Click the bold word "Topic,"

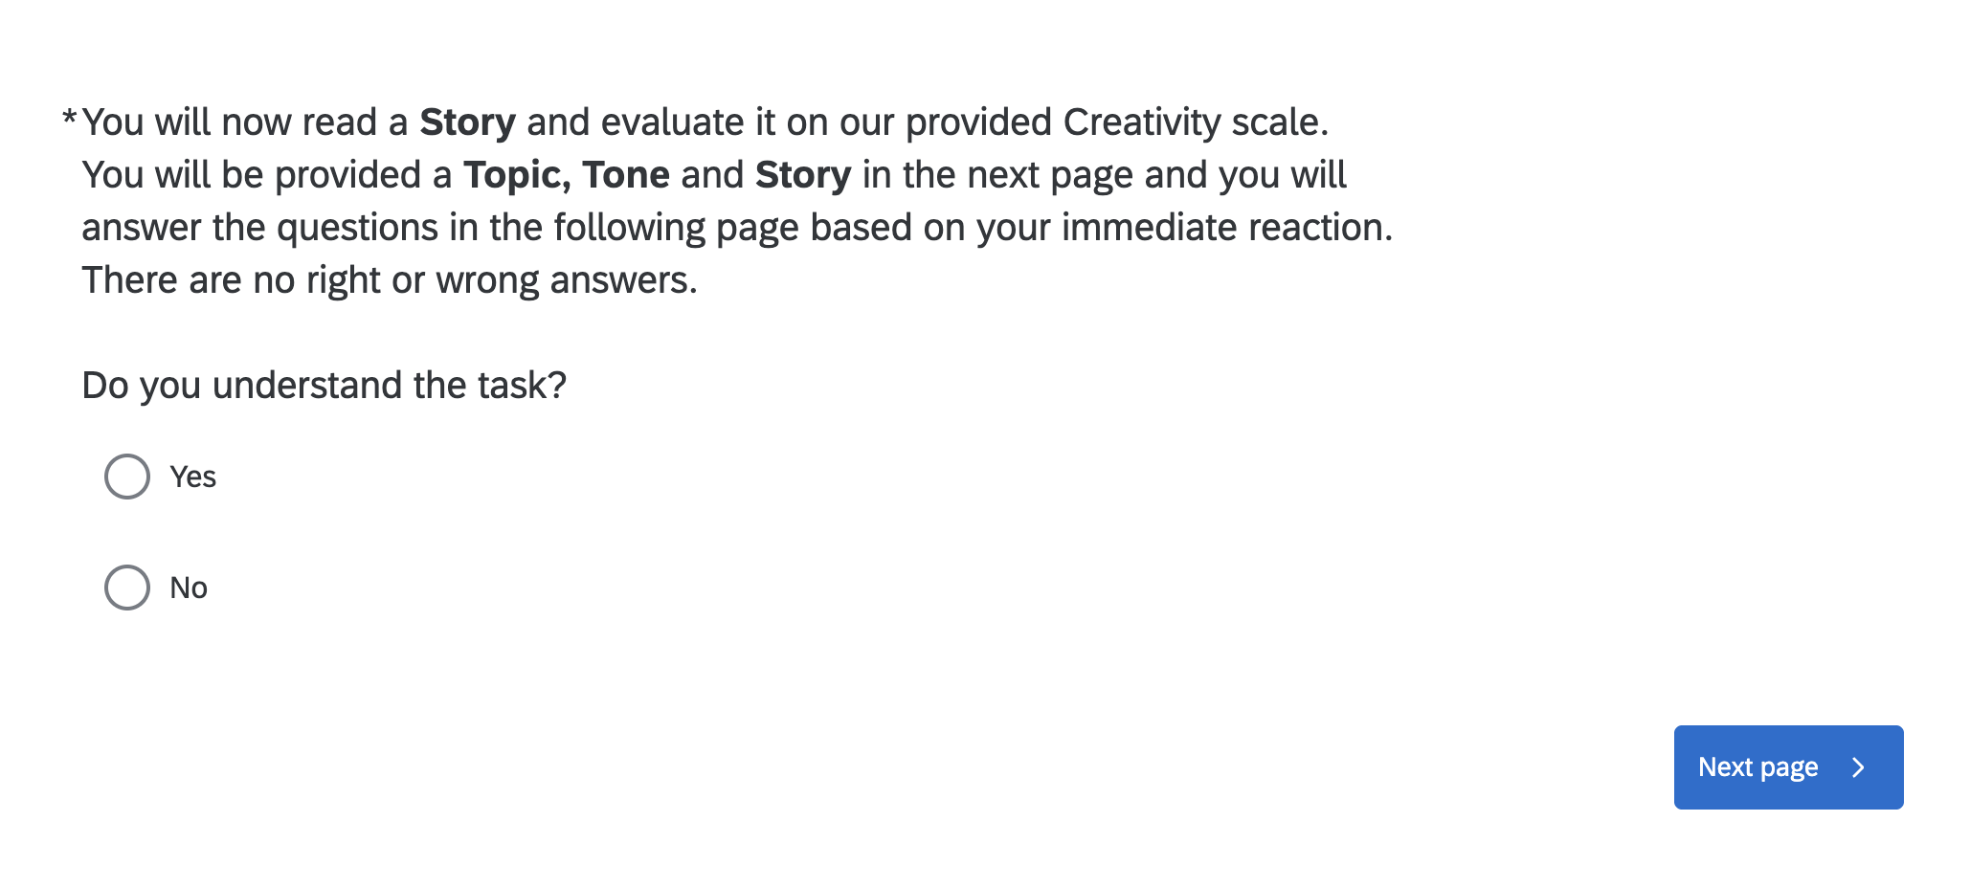click(x=517, y=175)
